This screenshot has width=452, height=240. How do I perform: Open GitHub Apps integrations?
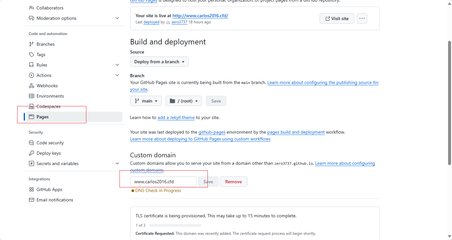point(74,189)
